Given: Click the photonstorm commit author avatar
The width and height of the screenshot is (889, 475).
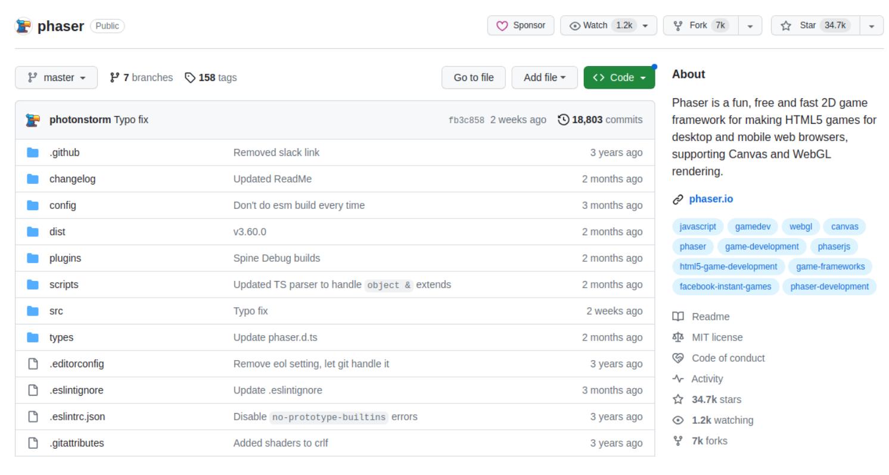Looking at the screenshot, I should pos(33,120).
